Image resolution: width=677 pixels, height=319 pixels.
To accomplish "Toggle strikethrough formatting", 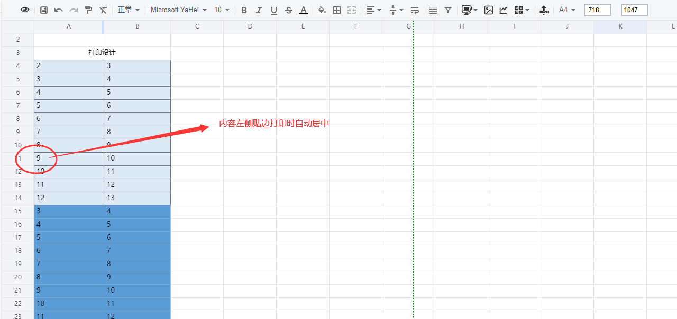I will pos(288,10).
